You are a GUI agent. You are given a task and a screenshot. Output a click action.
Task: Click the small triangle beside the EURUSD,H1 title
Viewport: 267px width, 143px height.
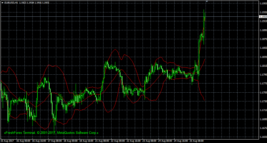pyautogui.click(x=2, y=3)
